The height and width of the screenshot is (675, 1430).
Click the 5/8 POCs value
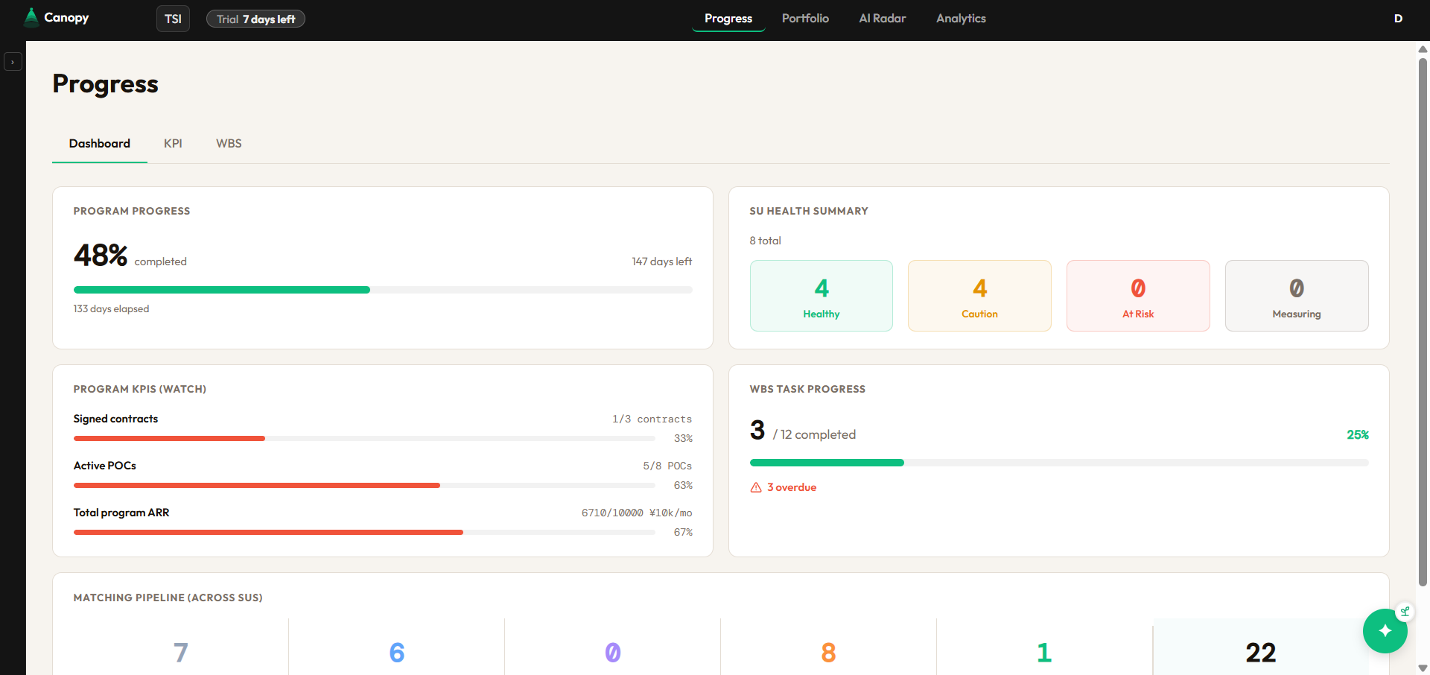(667, 466)
